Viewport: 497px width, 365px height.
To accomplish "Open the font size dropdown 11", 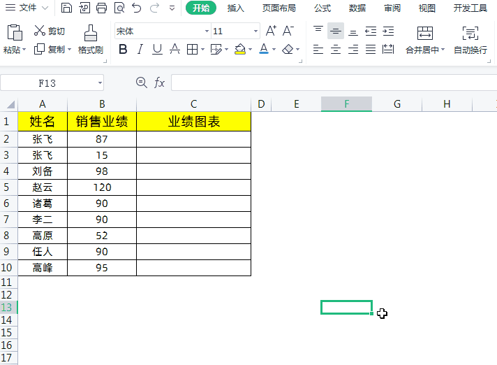I will click(255, 31).
